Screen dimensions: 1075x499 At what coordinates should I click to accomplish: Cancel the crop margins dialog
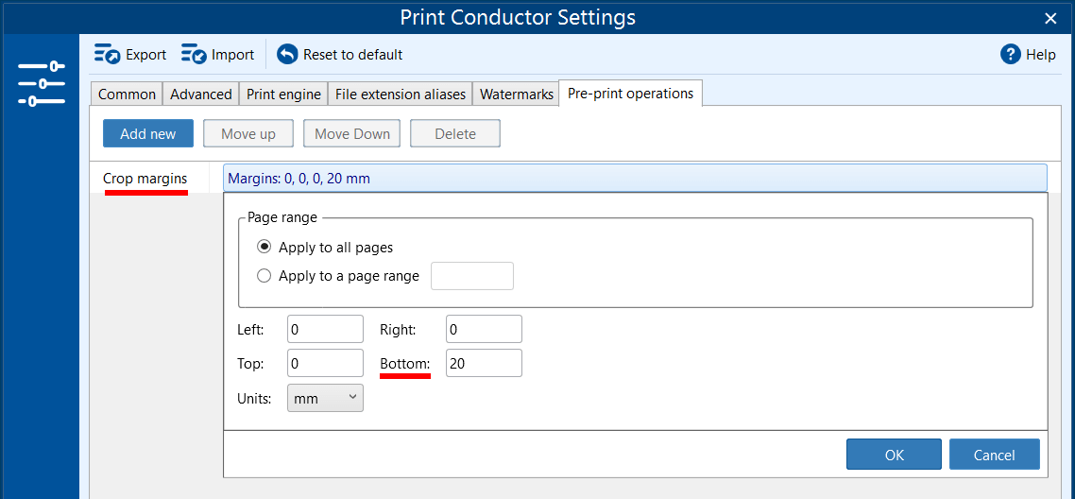994,455
